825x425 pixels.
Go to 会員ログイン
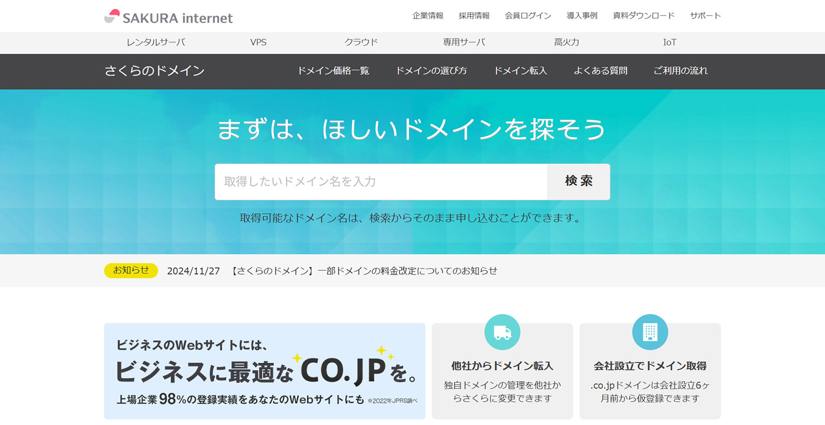[x=528, y=15]
